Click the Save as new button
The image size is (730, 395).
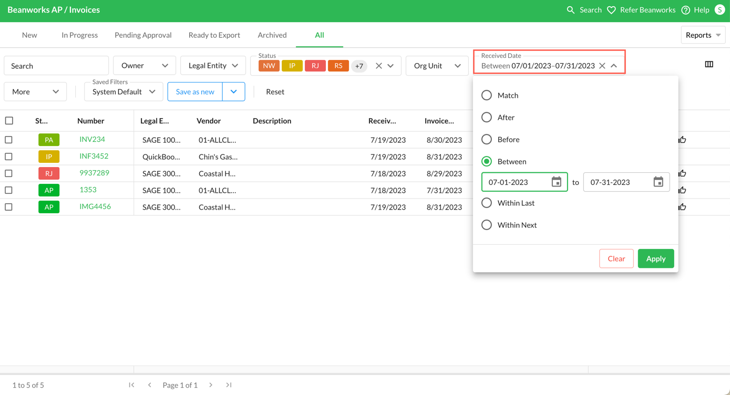click(x=195, y=91)
